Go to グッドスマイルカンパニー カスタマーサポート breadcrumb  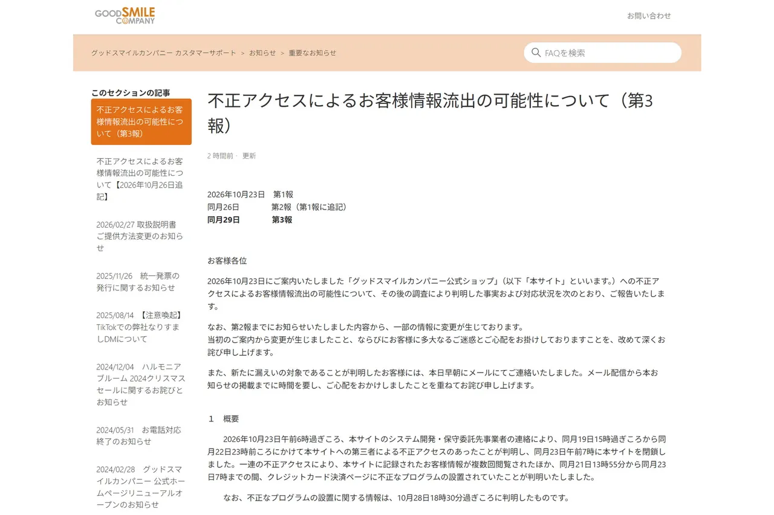[164, 53]
